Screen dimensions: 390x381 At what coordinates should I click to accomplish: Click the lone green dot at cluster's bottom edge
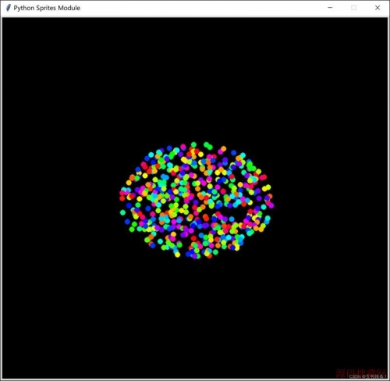(215, 252)
